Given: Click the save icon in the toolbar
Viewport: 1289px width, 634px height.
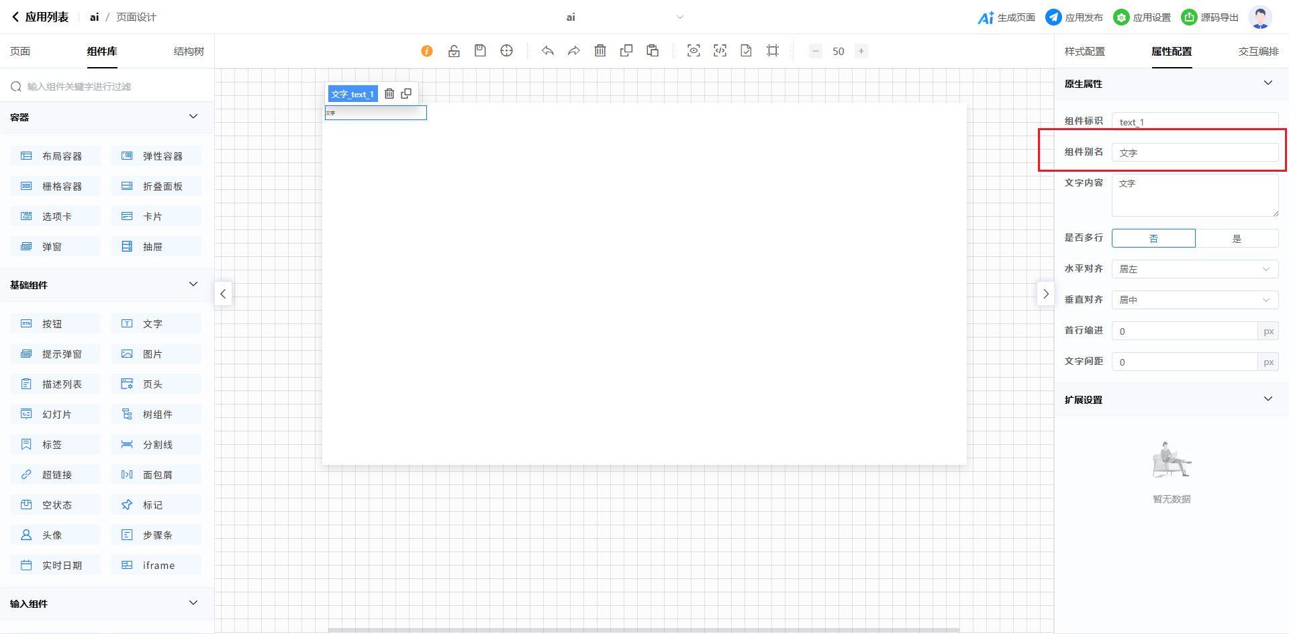Looking at the screenshot, I should (x=480, y=51).
